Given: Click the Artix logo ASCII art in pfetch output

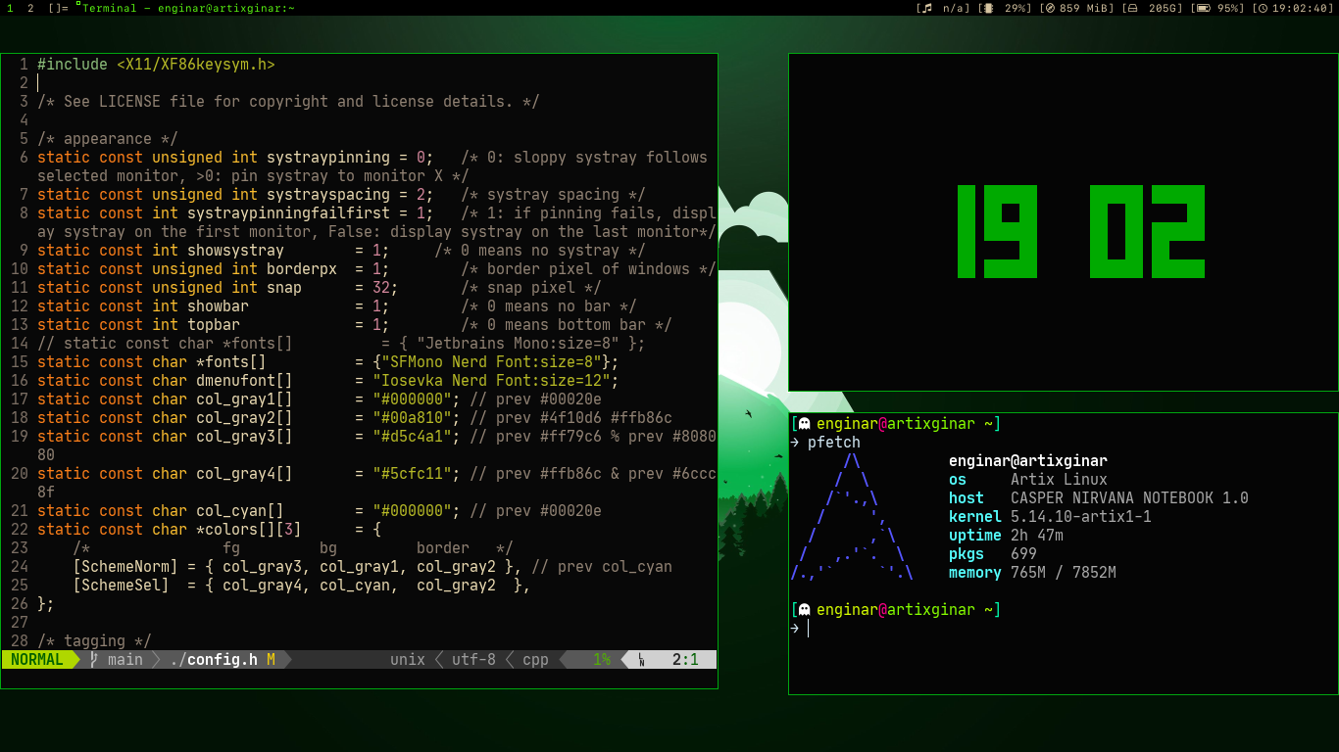Looking at the screenshot, I should pos(852,516).
